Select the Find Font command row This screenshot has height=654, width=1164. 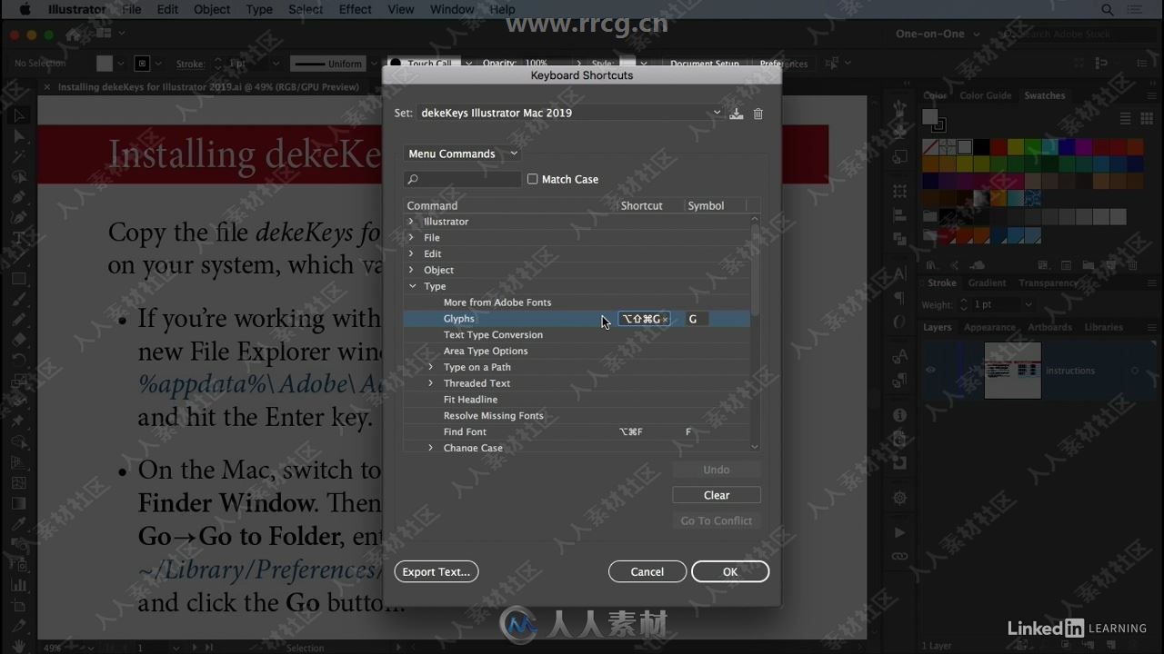pyautogui.click(x=577, y=432)
